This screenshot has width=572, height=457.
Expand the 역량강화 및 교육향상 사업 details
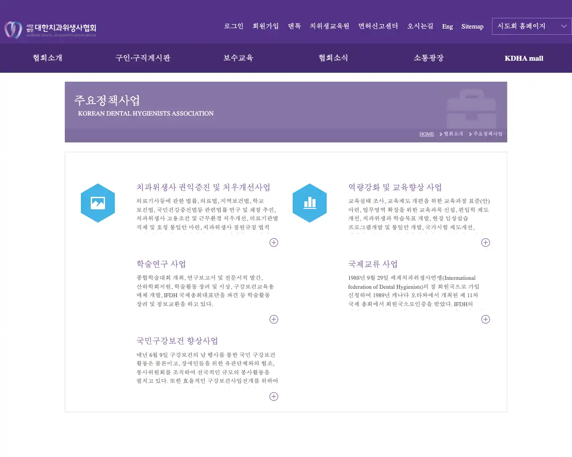pyautogui.click(x=485, y=242)
